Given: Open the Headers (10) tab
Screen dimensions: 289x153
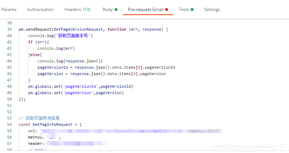Looking at the screenshot, I should click(x=77, y=10).
